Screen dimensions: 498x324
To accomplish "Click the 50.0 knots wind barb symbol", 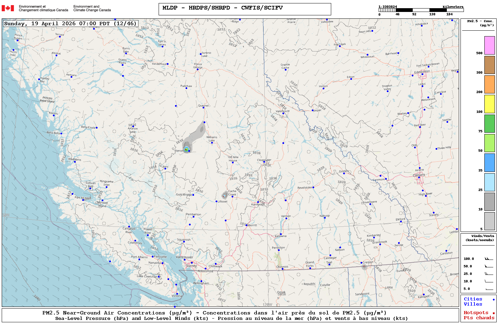I will click(489, 266).
